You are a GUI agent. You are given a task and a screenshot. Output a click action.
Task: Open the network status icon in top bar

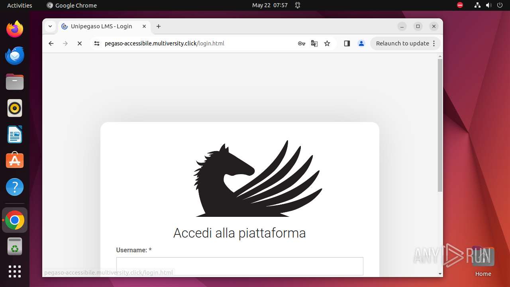(x=477, y=5)
